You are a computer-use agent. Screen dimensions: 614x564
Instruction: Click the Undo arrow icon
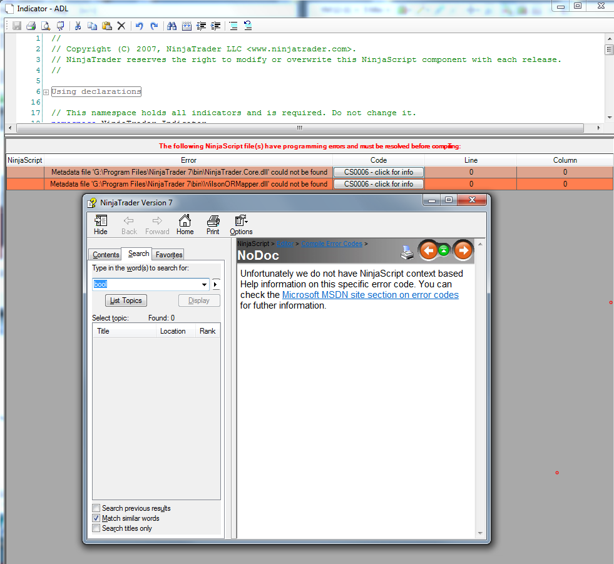coord(140,26)
